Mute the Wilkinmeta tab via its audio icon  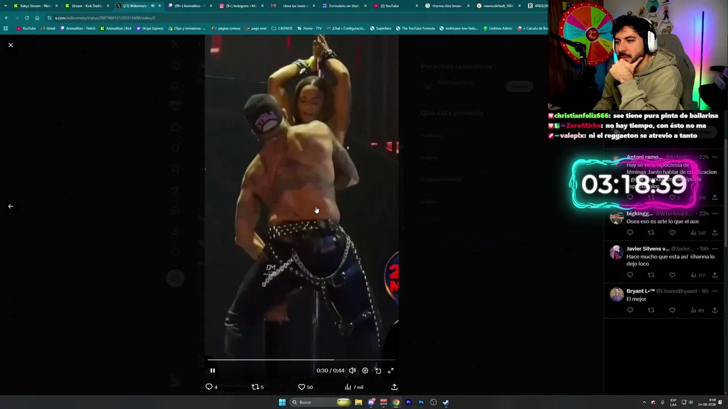click(x=152, y=6)
